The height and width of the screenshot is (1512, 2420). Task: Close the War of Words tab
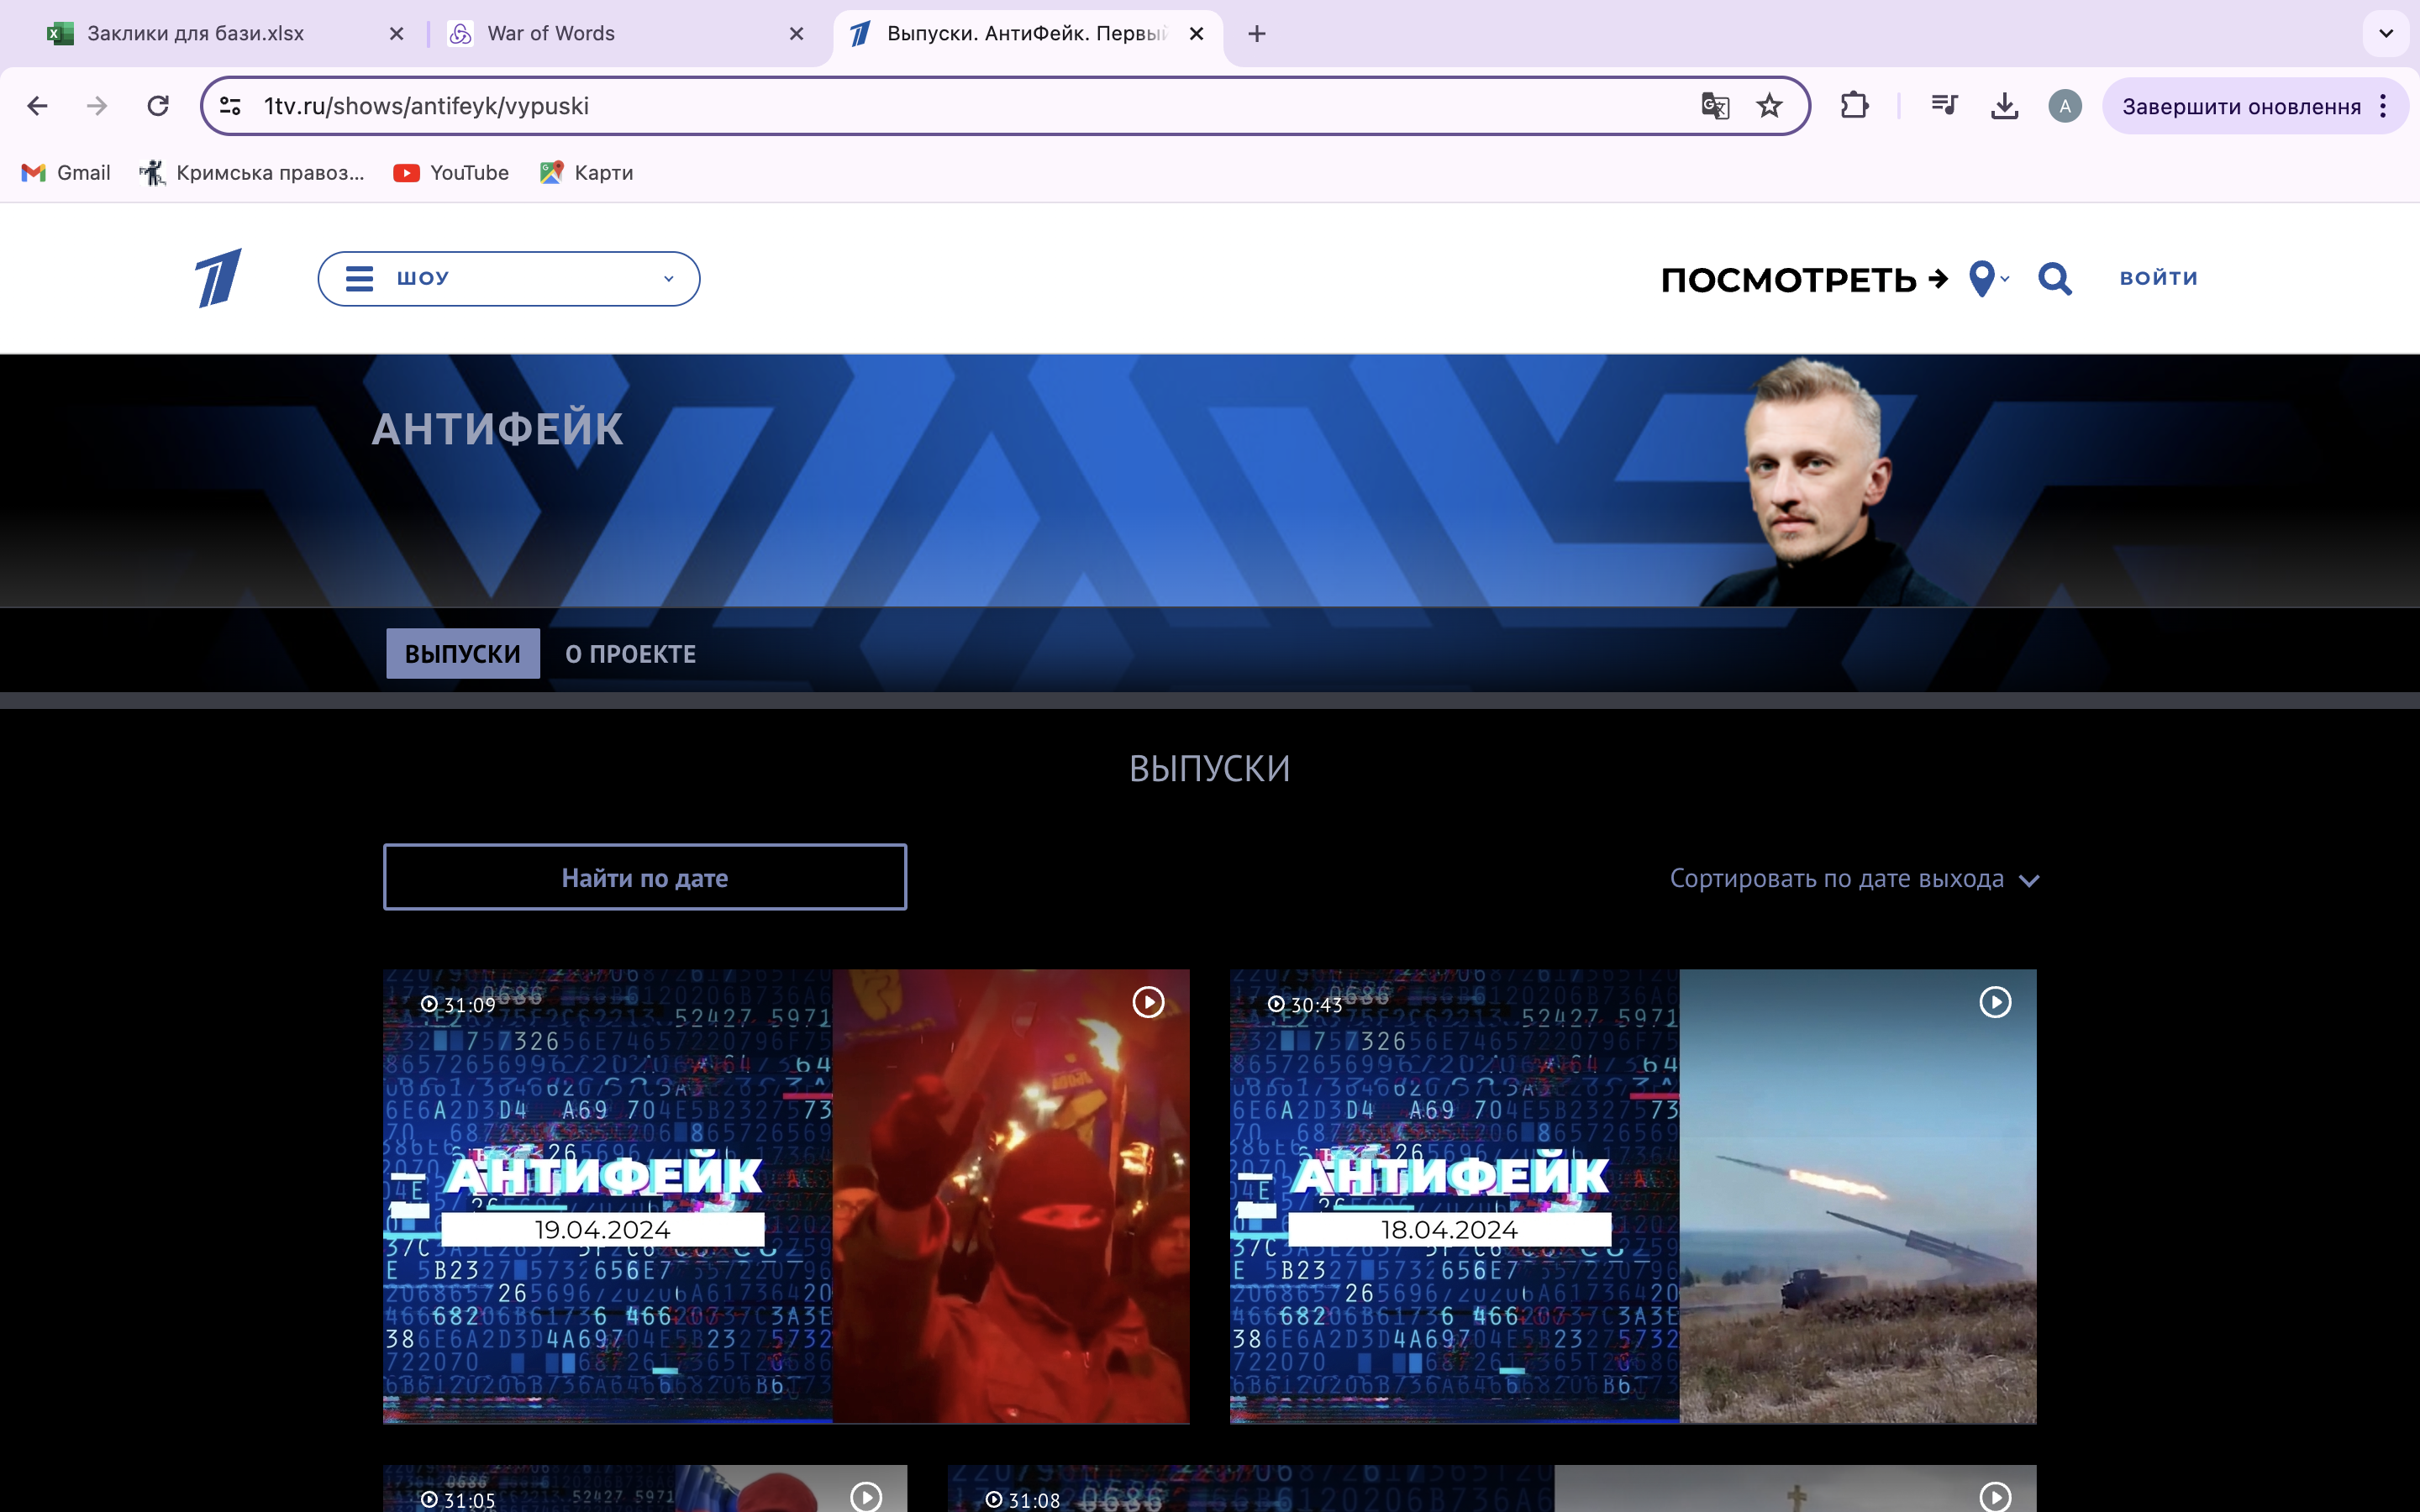pos(796,34)
